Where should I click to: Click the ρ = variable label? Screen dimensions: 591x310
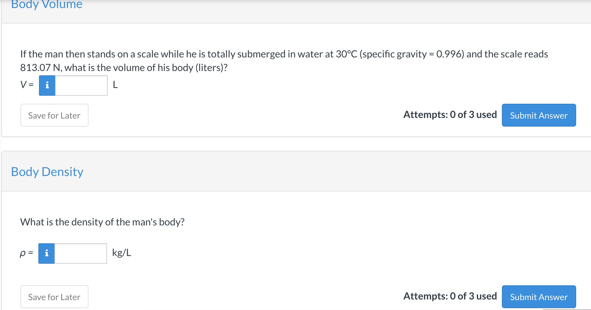[26, 253]
